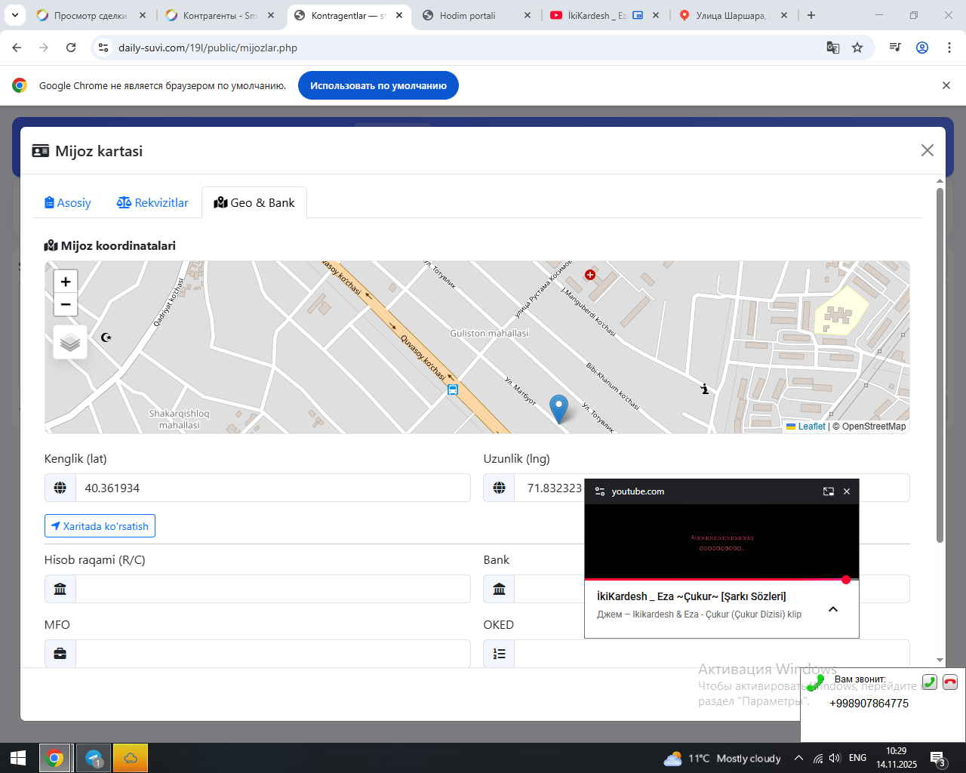Switch to the Asosiy tab
The image size is (966, 773).
[x=68, y=203]
